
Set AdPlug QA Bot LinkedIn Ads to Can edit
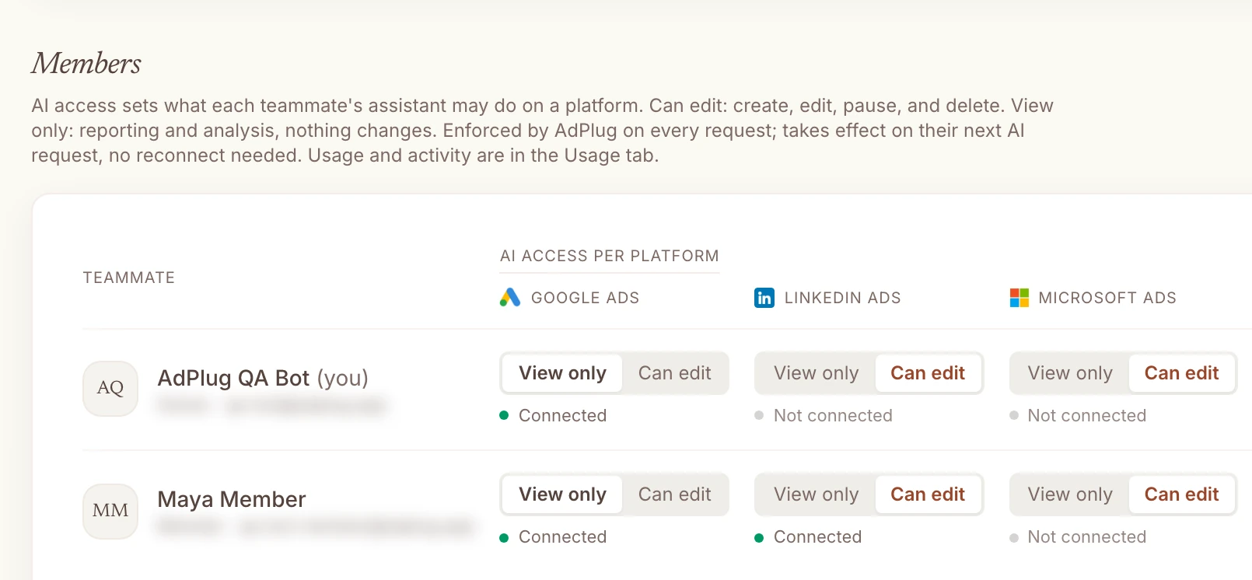pyautogui.click(x=928, y=373)
